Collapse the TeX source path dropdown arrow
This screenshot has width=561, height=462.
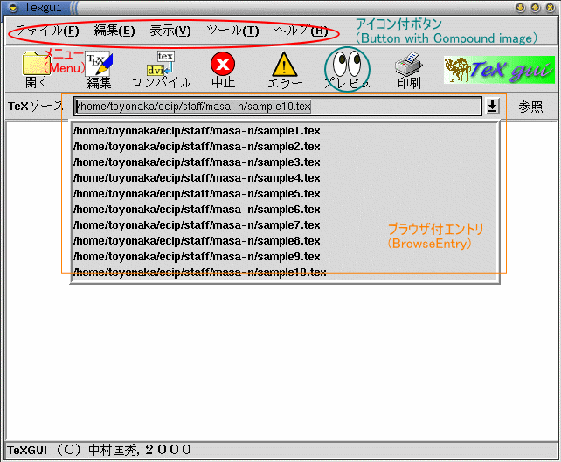click(x=492, y=107)
